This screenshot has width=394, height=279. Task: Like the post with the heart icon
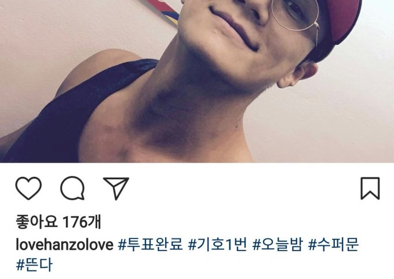(28, 188)
